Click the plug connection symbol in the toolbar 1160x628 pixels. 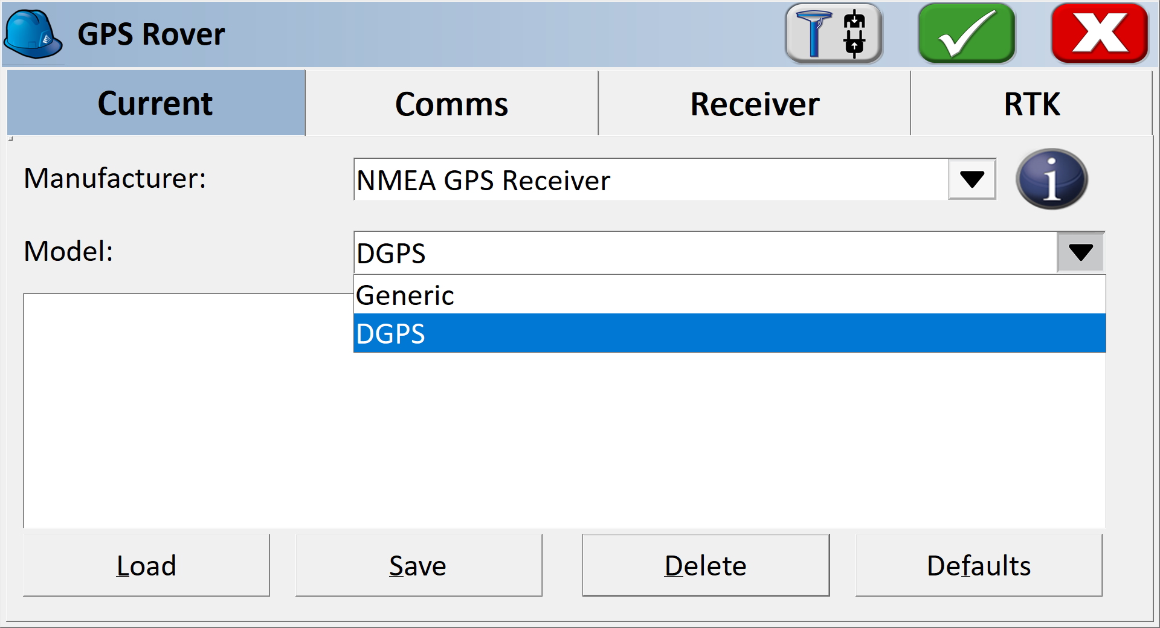click(x=855, y=33)
